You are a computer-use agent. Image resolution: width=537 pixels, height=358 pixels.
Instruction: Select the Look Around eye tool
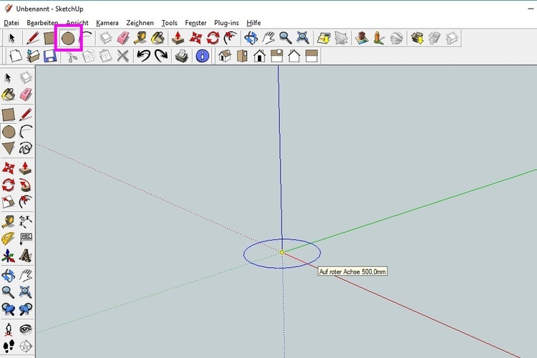pyautogui.click(x=26, y=329)
